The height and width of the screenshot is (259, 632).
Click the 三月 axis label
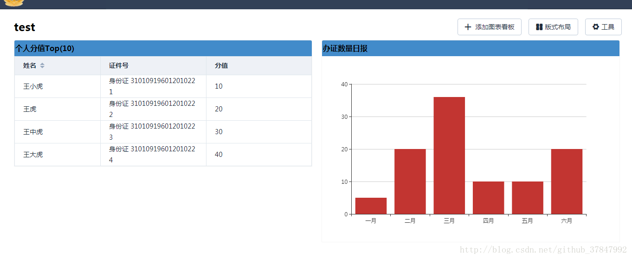click(x=449, y=221)
